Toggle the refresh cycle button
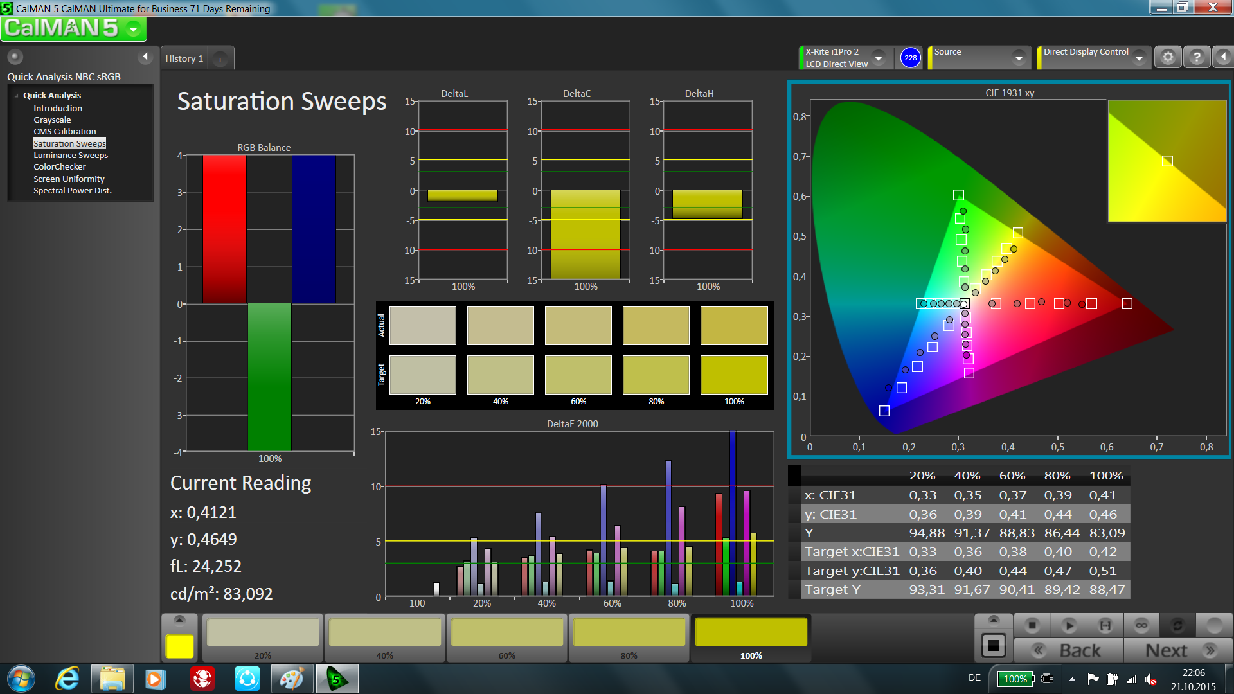The width and height of the screenshot is (1234, 694). pos(1177,625)
